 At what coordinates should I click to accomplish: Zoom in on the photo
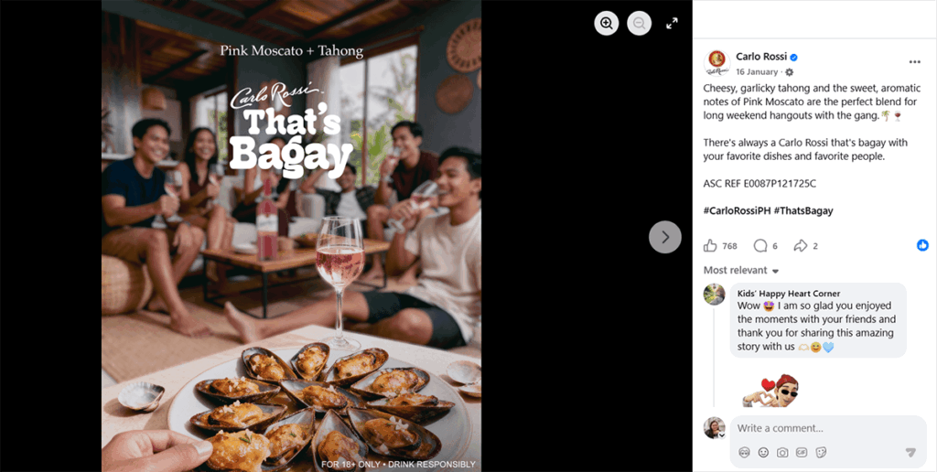tap(607, 23)
